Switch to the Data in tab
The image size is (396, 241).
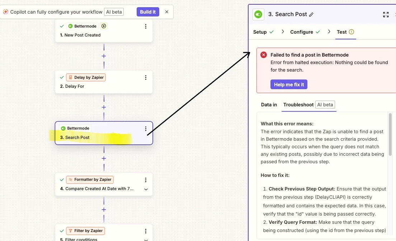tap(269, 105)
